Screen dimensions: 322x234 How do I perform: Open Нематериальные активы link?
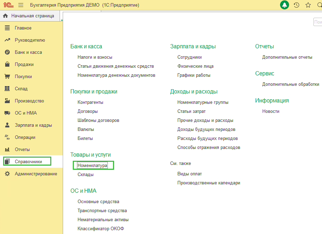point(103,220)
